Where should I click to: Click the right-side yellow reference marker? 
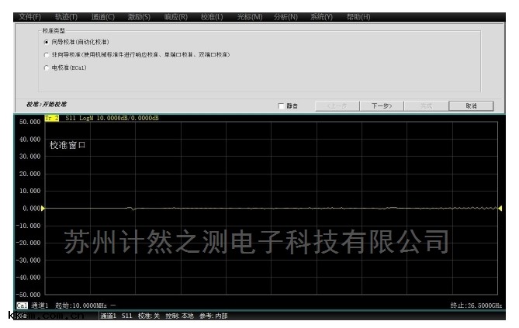(500, 208)
